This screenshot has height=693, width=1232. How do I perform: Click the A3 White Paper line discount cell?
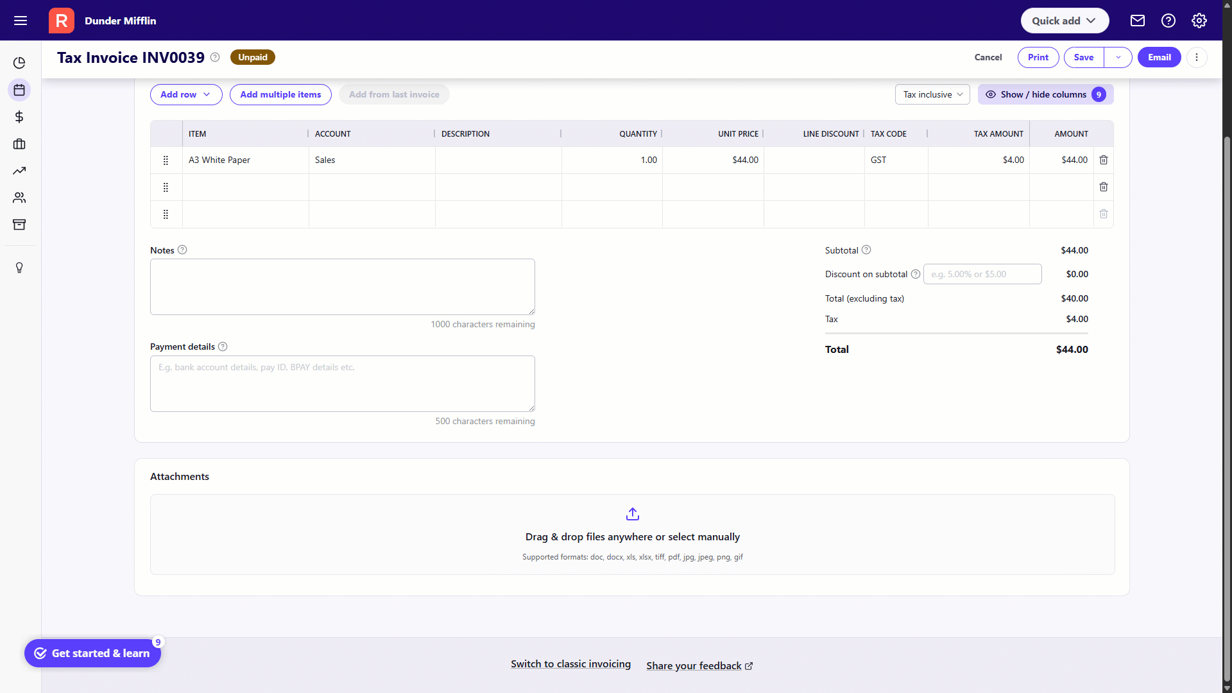click(814, 160)
